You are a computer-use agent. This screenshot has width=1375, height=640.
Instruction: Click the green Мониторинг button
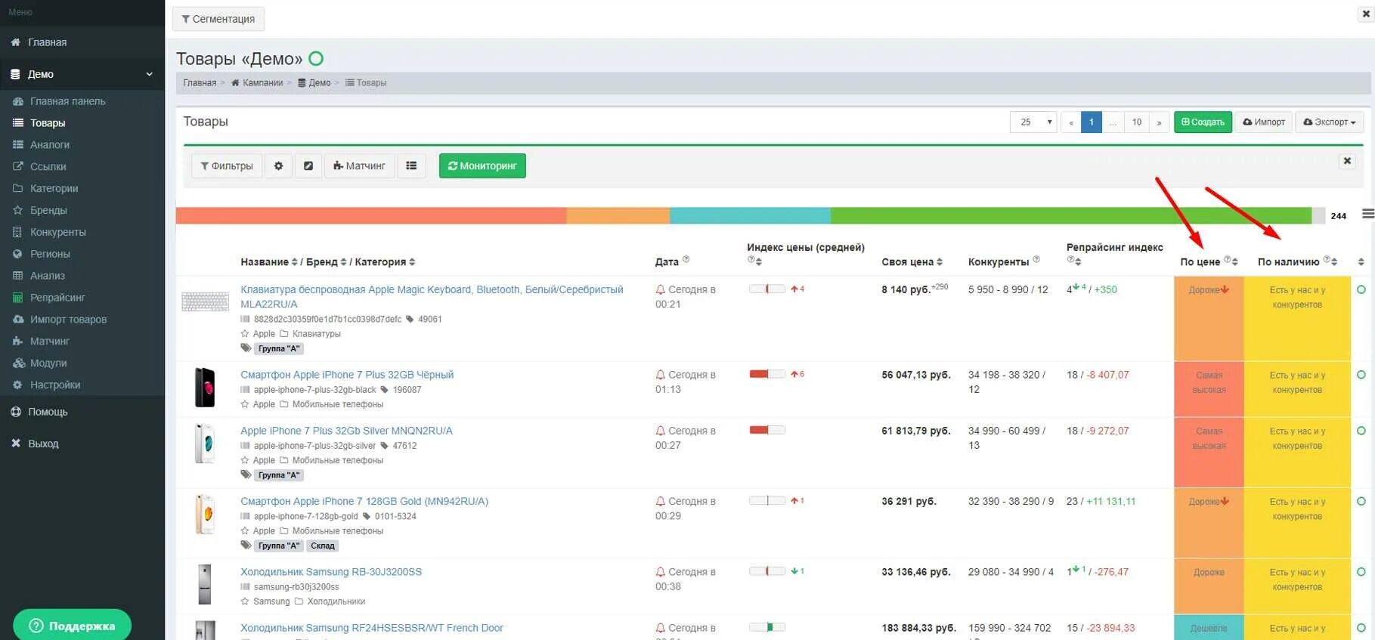482,165
